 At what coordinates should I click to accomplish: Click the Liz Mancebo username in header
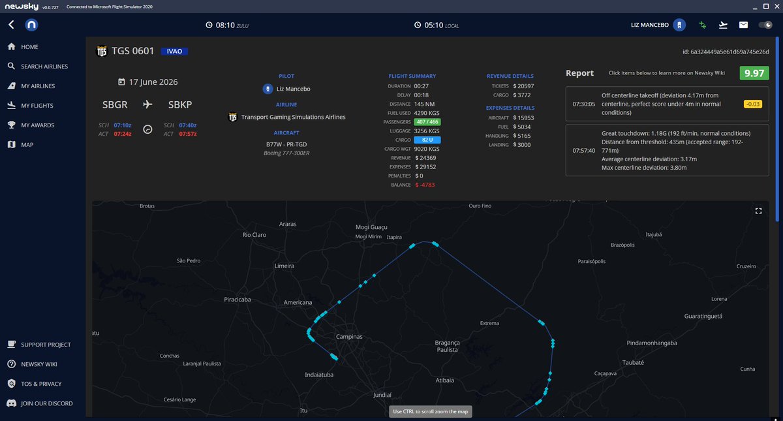click(x=649, y=25)
